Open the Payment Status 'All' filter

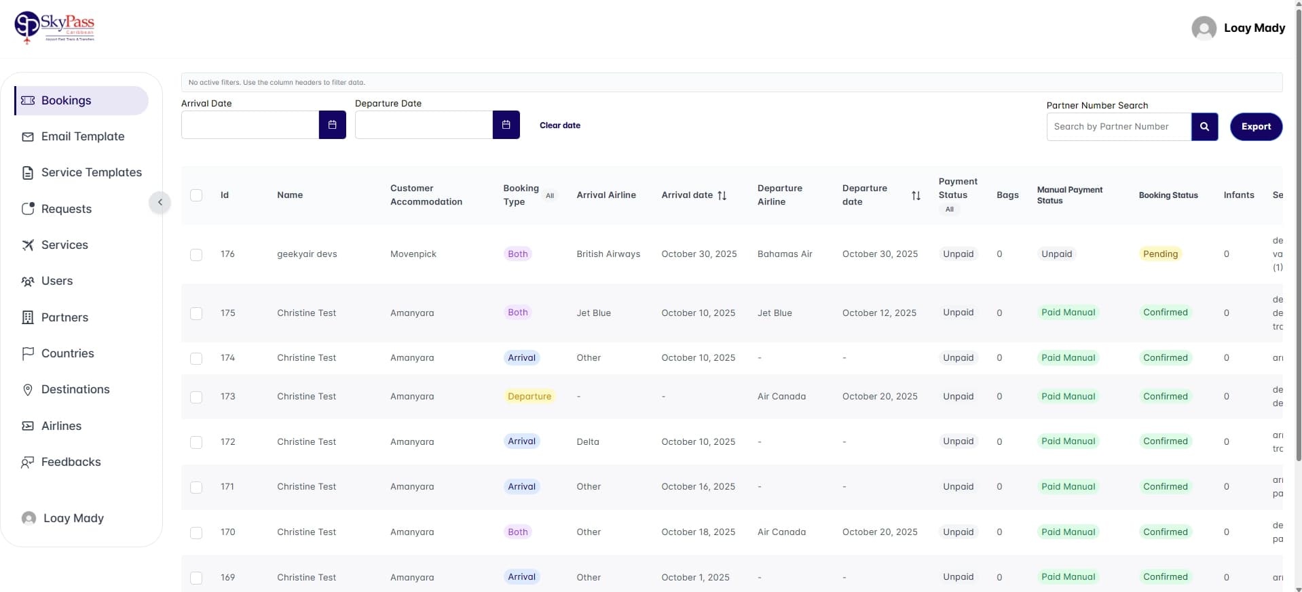coord(949,210)
